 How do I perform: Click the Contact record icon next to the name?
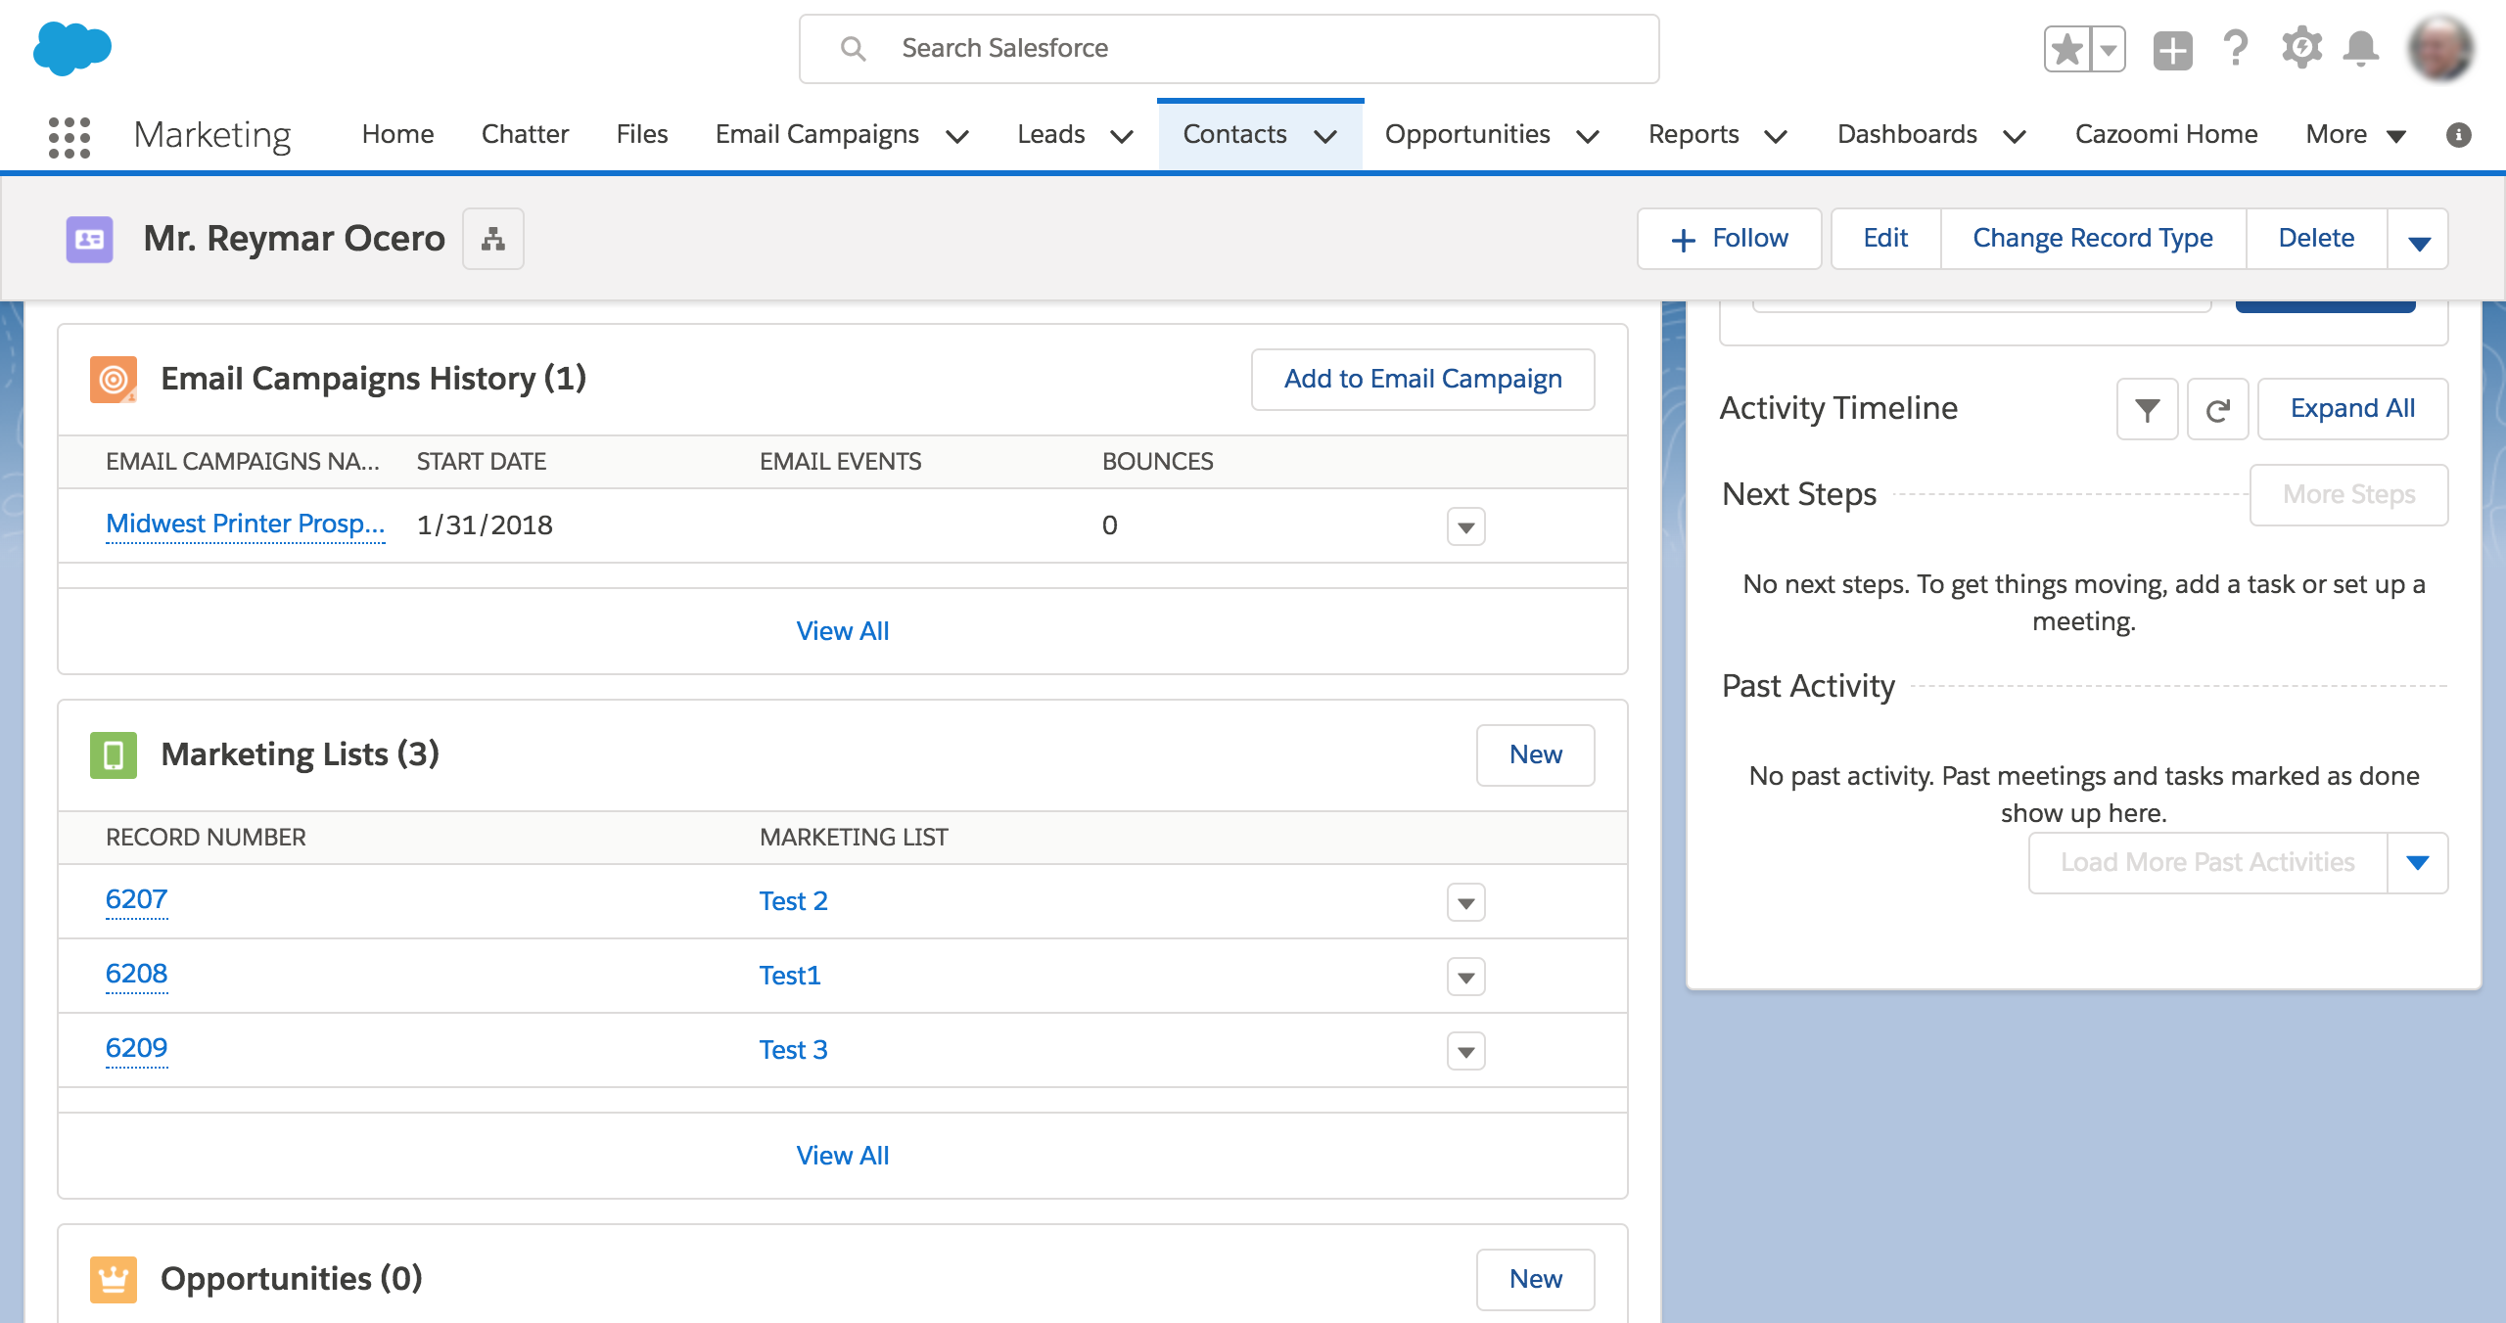click(x=89, y=239)
